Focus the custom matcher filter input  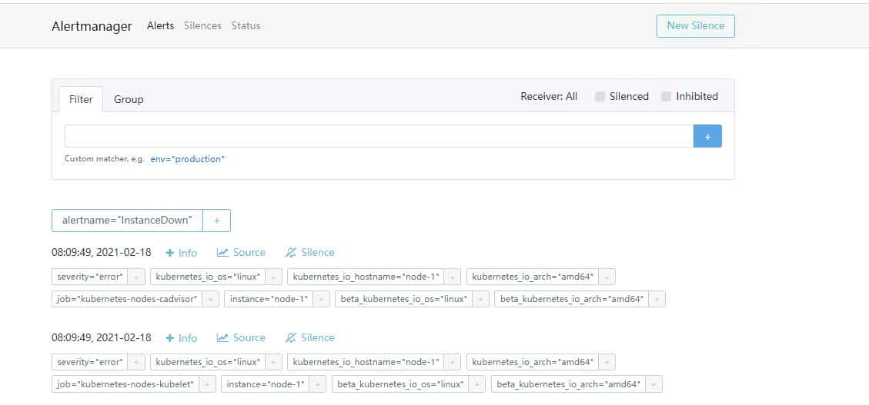(x=379, y=136)
